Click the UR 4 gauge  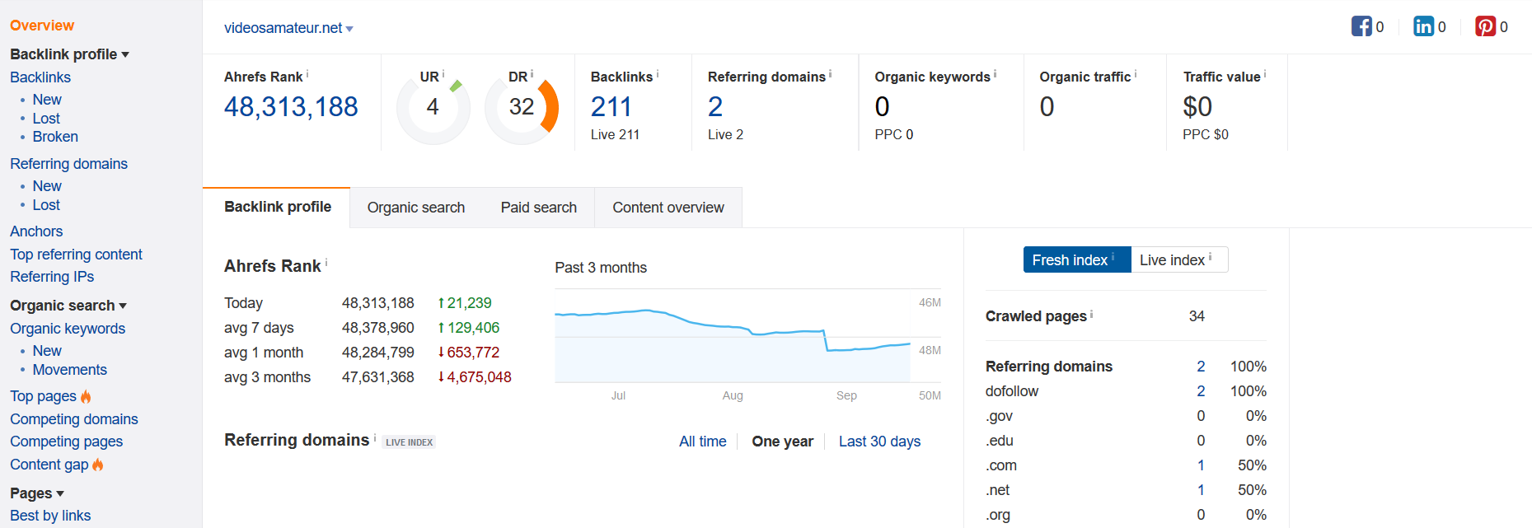(433, 107)
